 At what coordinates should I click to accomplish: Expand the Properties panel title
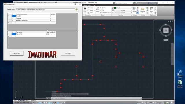coord(121,15)
